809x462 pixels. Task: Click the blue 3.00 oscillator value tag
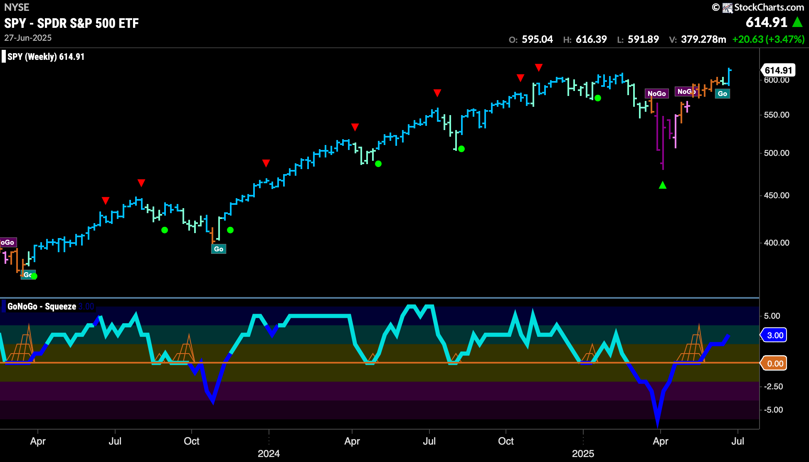click(774, 335)
